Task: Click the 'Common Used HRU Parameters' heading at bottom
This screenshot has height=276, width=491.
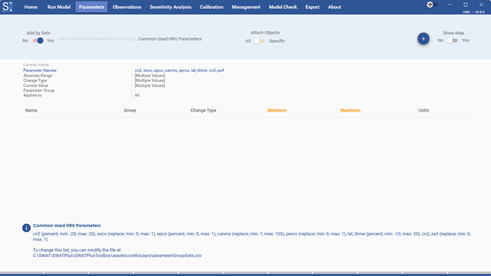Action: click(x=67, y=225)
